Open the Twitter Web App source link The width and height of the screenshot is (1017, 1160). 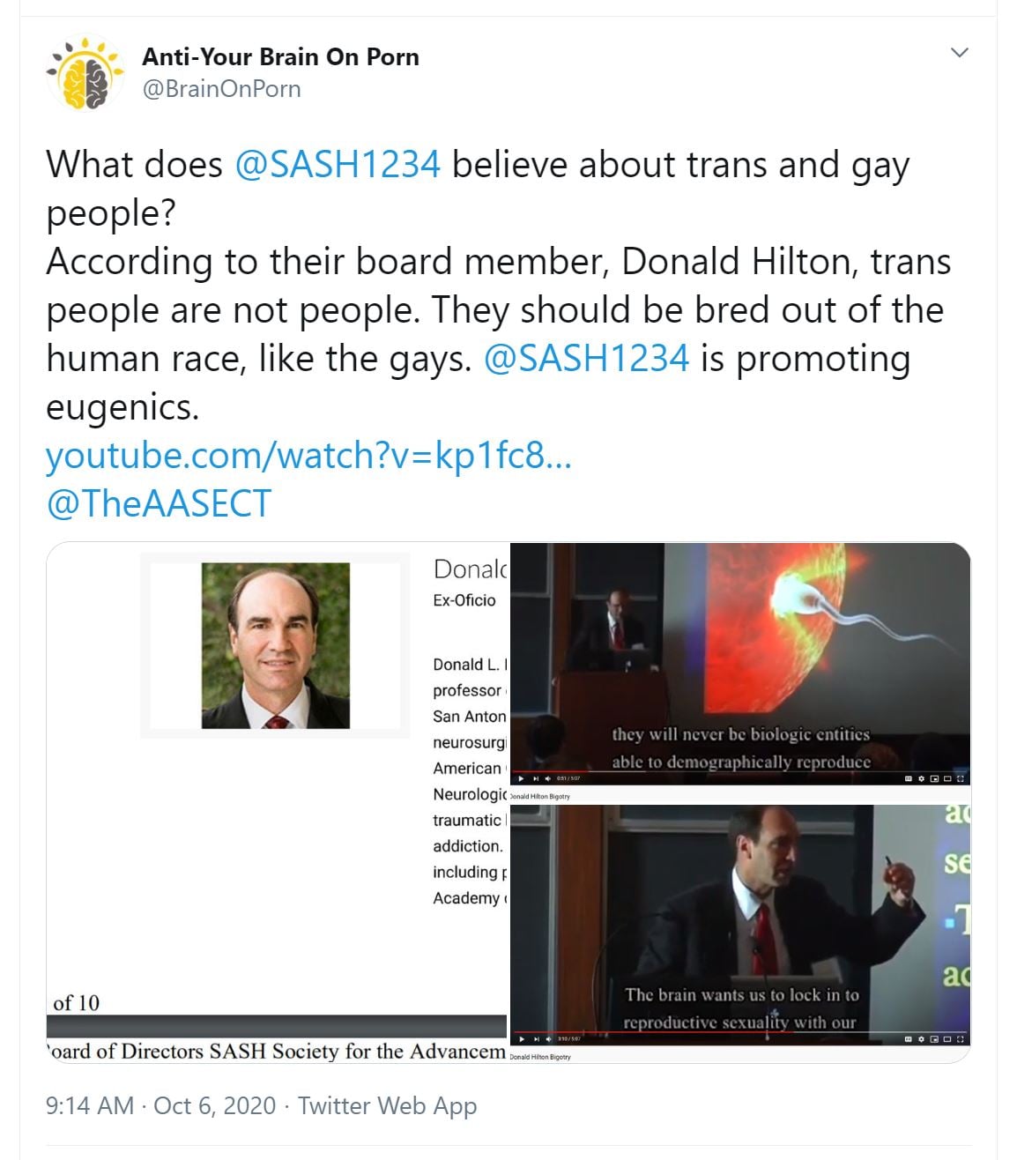(x=387, y=1105)
